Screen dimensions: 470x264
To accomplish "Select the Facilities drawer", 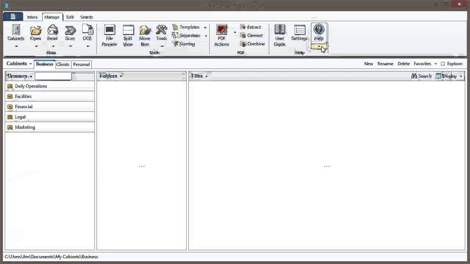I will 50,96.
